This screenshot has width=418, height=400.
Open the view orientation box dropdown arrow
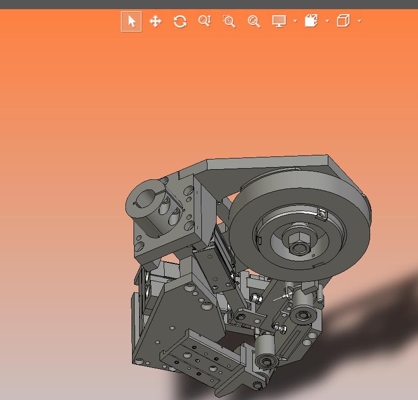359,21
